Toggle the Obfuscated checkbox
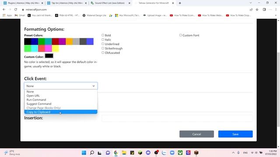This screenshot has width=280, height=157. coord(103,53)
